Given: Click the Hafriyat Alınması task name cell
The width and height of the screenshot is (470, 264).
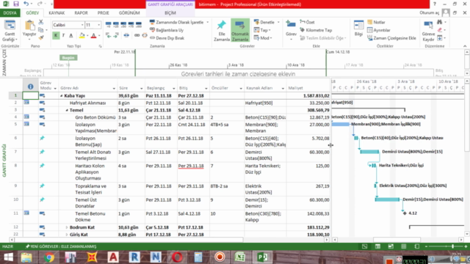Looking at the screenshot, I should [x=87, y=103].
